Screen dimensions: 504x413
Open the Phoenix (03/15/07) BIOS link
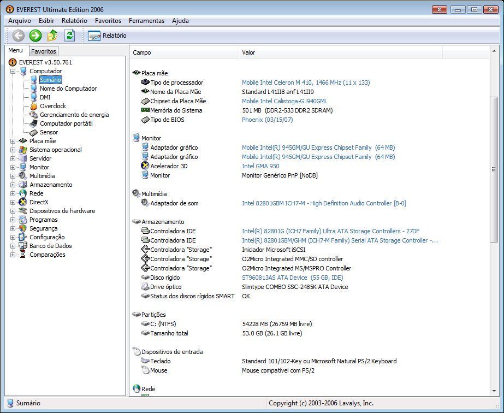pos(267,120)
